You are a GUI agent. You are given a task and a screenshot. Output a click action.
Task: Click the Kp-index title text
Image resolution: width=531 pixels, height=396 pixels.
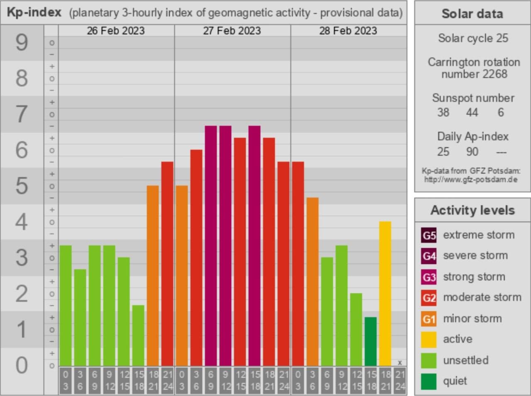tap(34, 12)
